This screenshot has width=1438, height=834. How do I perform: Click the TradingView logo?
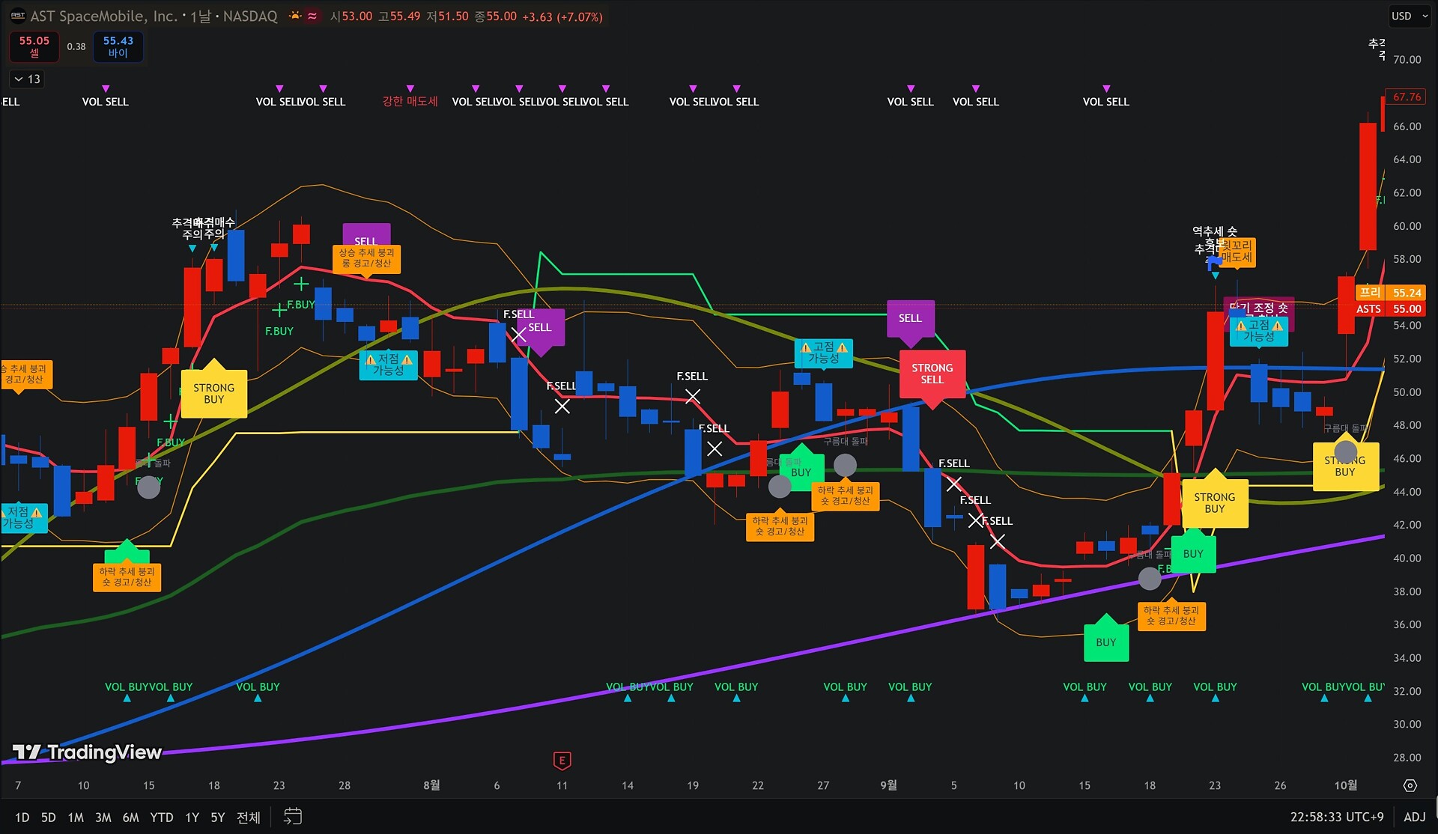click(x=87, y=752)
